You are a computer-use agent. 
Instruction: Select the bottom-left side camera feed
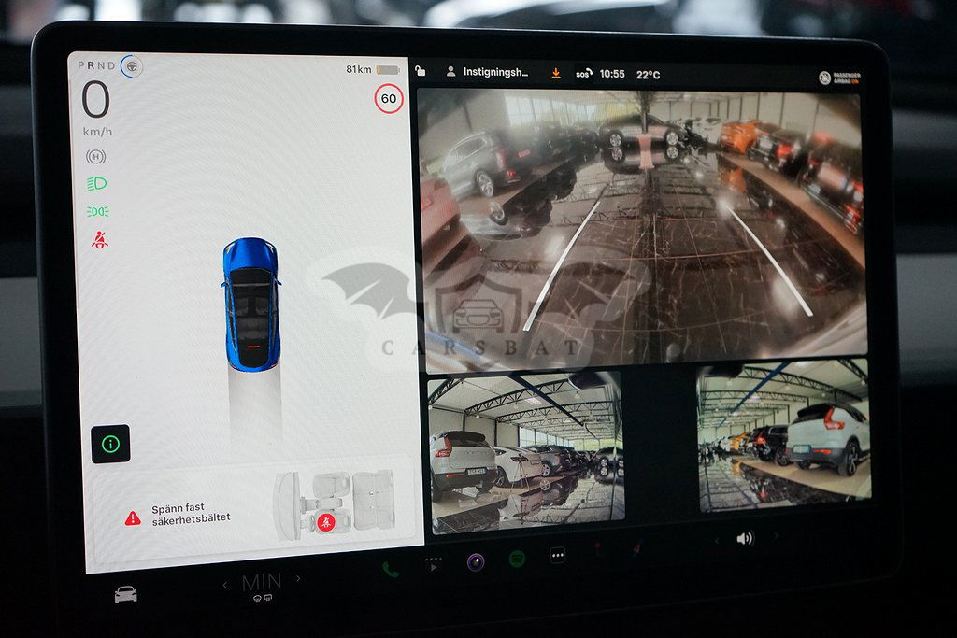pyautogui.click(x=524, y=453)
